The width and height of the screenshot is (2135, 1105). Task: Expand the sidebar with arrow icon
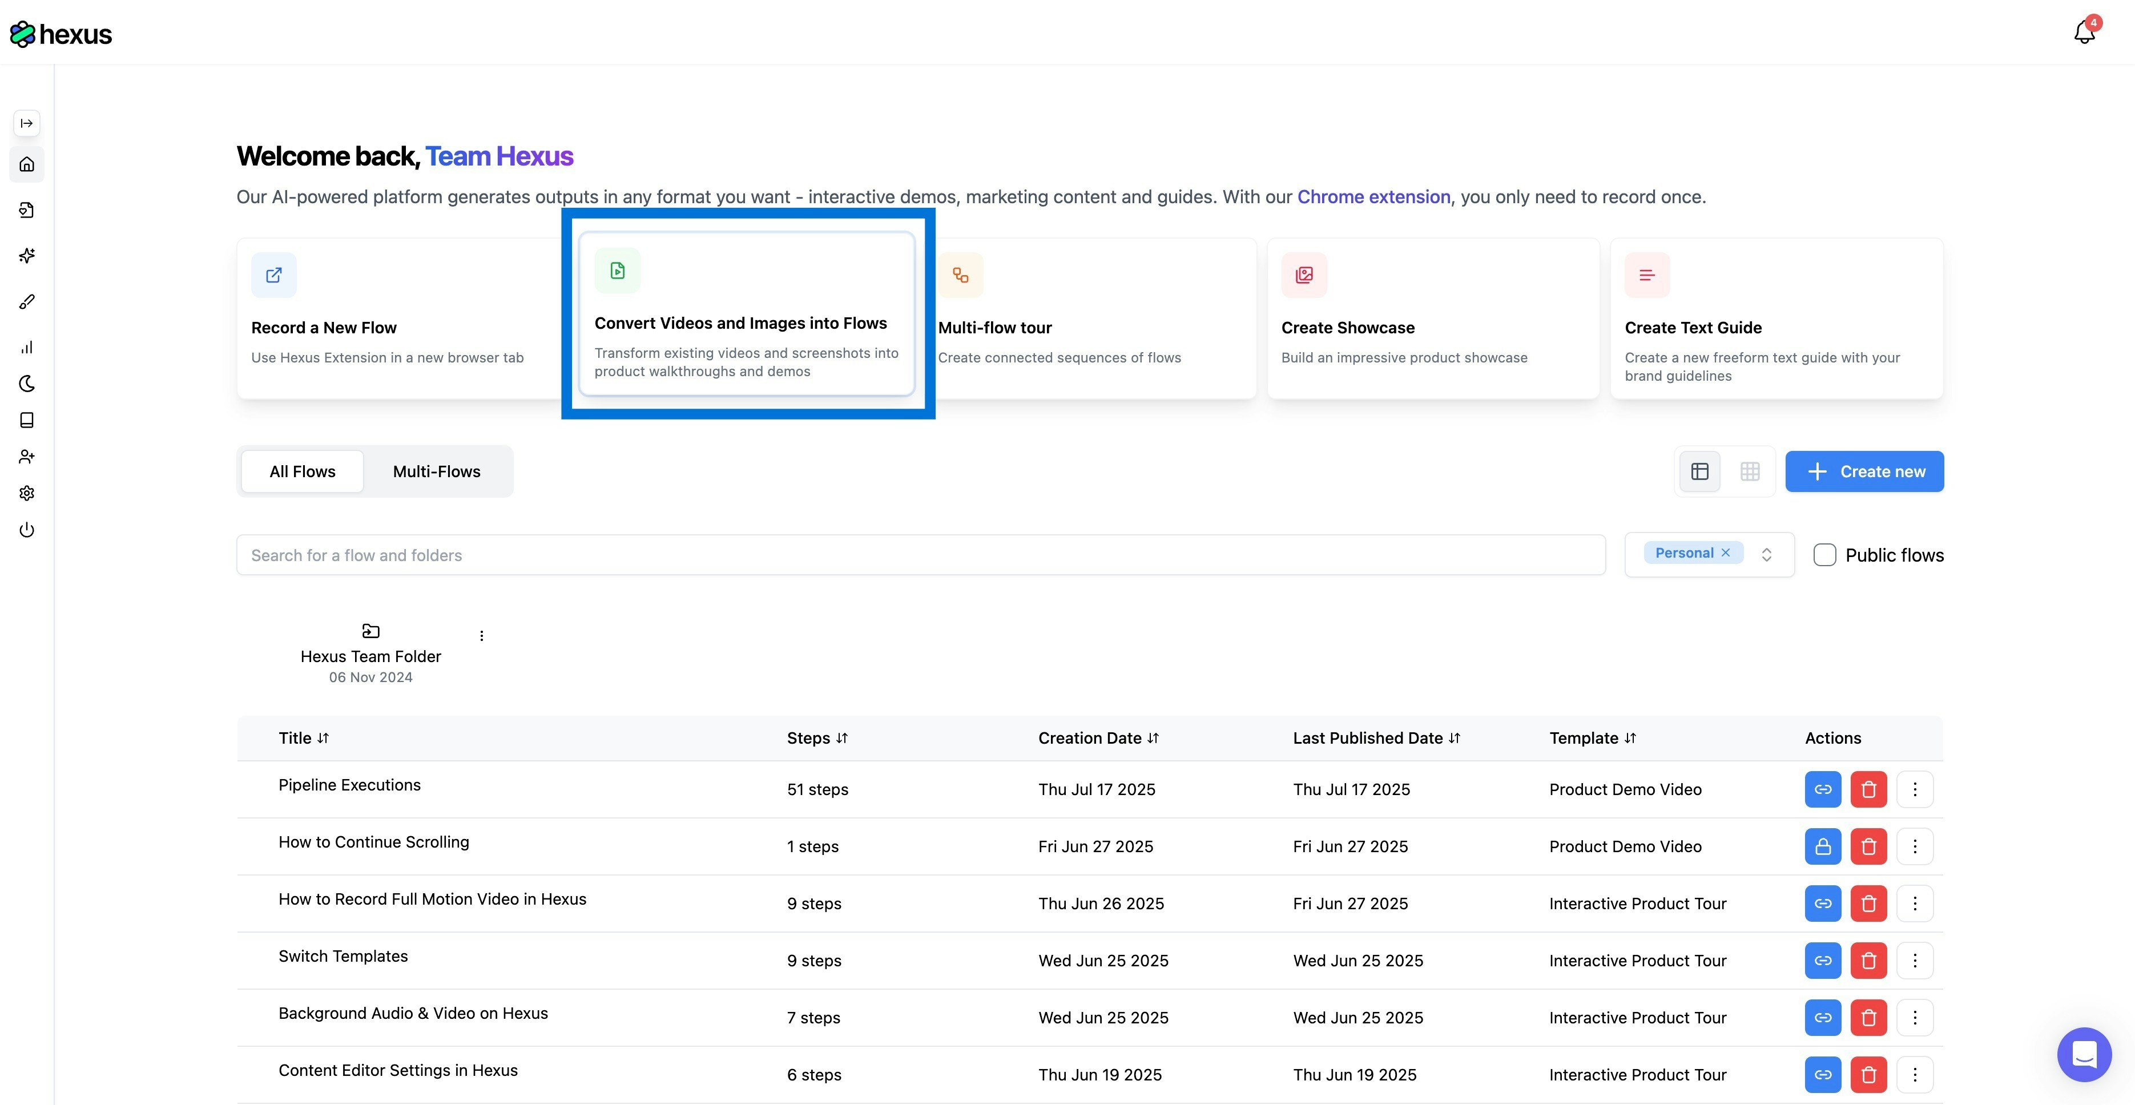click(x=26, y=123)
